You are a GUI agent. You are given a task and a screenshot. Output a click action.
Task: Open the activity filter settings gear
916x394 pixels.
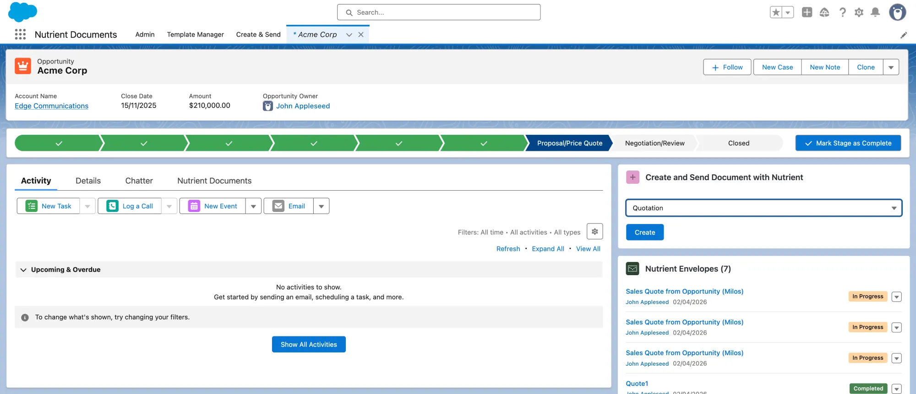coord(594,232)
